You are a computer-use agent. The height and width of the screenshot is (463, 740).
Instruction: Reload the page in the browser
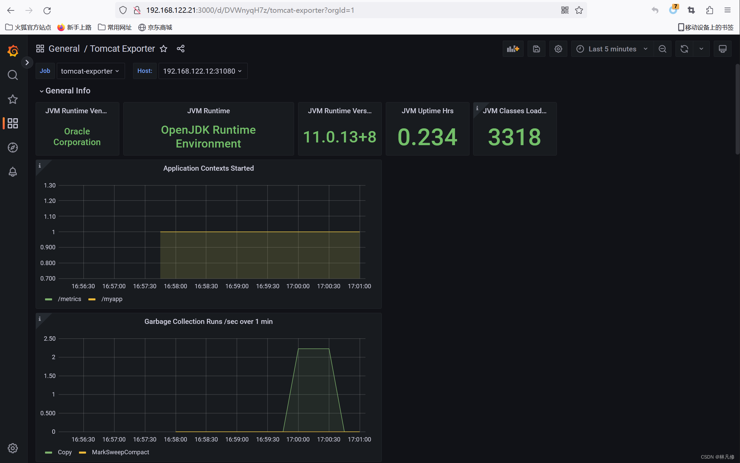[x=47, y=10]
